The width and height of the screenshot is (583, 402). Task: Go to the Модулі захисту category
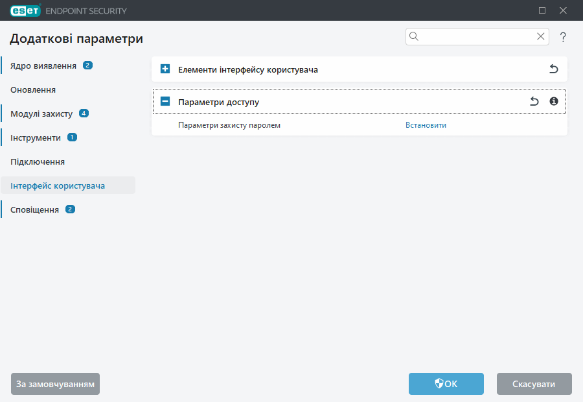pos(41,113)
